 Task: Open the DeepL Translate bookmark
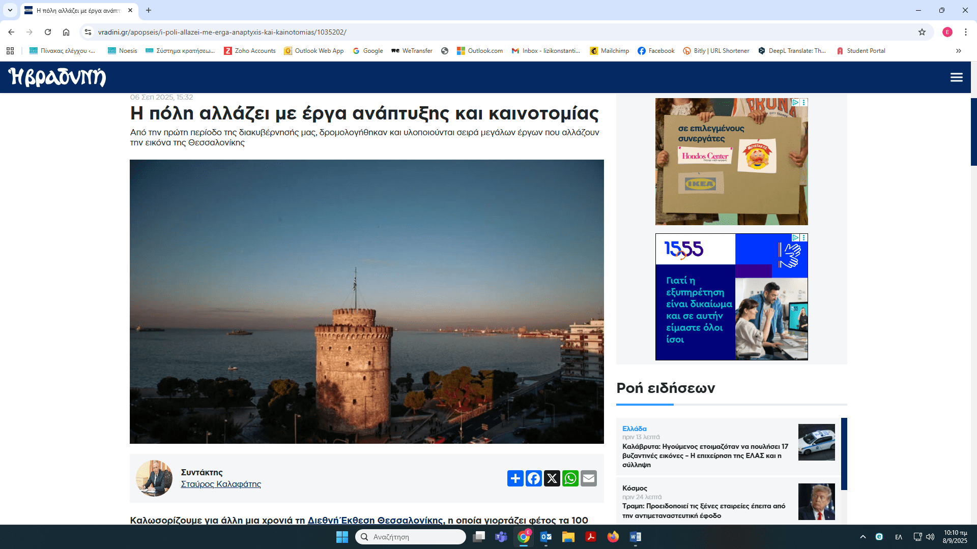[x=792, y=51]
